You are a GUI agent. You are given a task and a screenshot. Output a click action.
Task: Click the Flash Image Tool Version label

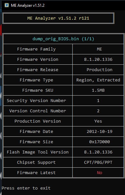(38, 152)
